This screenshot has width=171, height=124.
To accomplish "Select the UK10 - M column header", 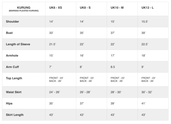I will [x=117, y=8].
